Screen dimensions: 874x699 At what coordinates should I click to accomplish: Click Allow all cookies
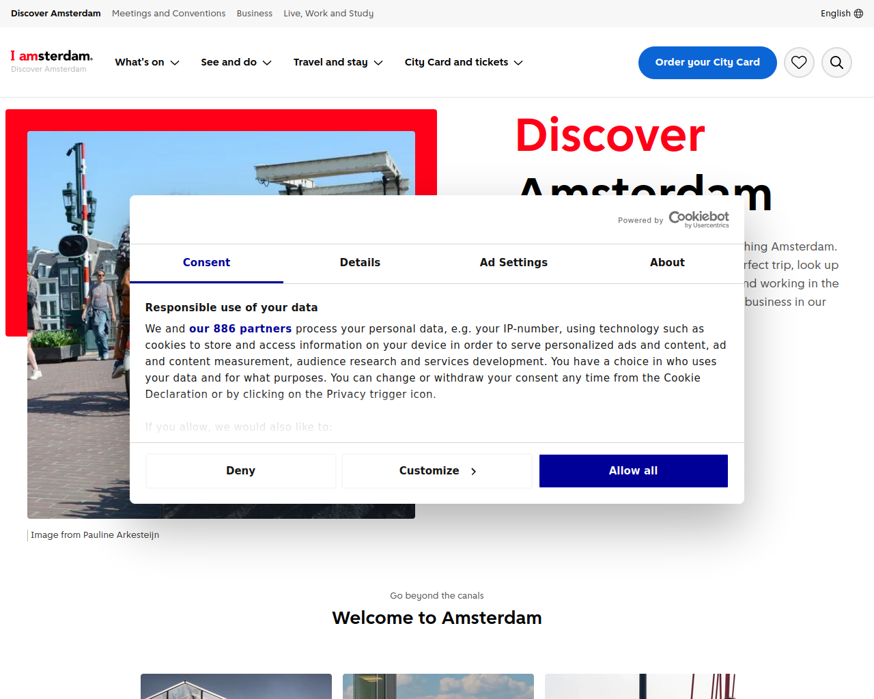[x=634, y=471]
